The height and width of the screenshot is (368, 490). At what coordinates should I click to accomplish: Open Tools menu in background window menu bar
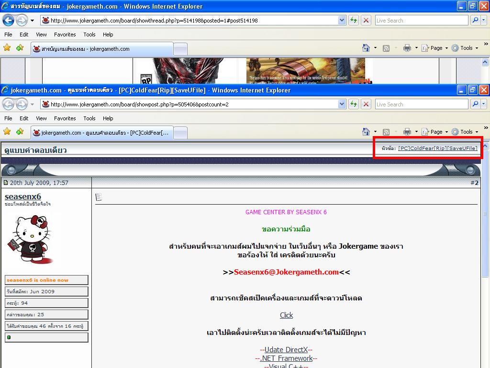(89, 34)
